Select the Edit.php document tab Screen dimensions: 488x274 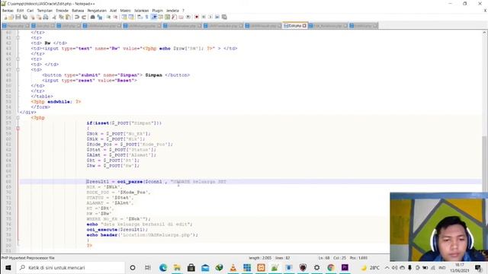[295, 26]
